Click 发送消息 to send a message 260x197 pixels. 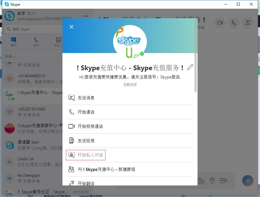click(x=130, y=98)
